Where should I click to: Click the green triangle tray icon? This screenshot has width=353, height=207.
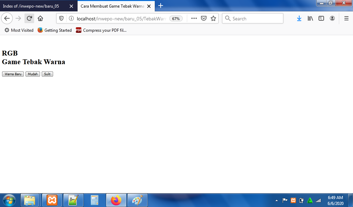[310, 200]
